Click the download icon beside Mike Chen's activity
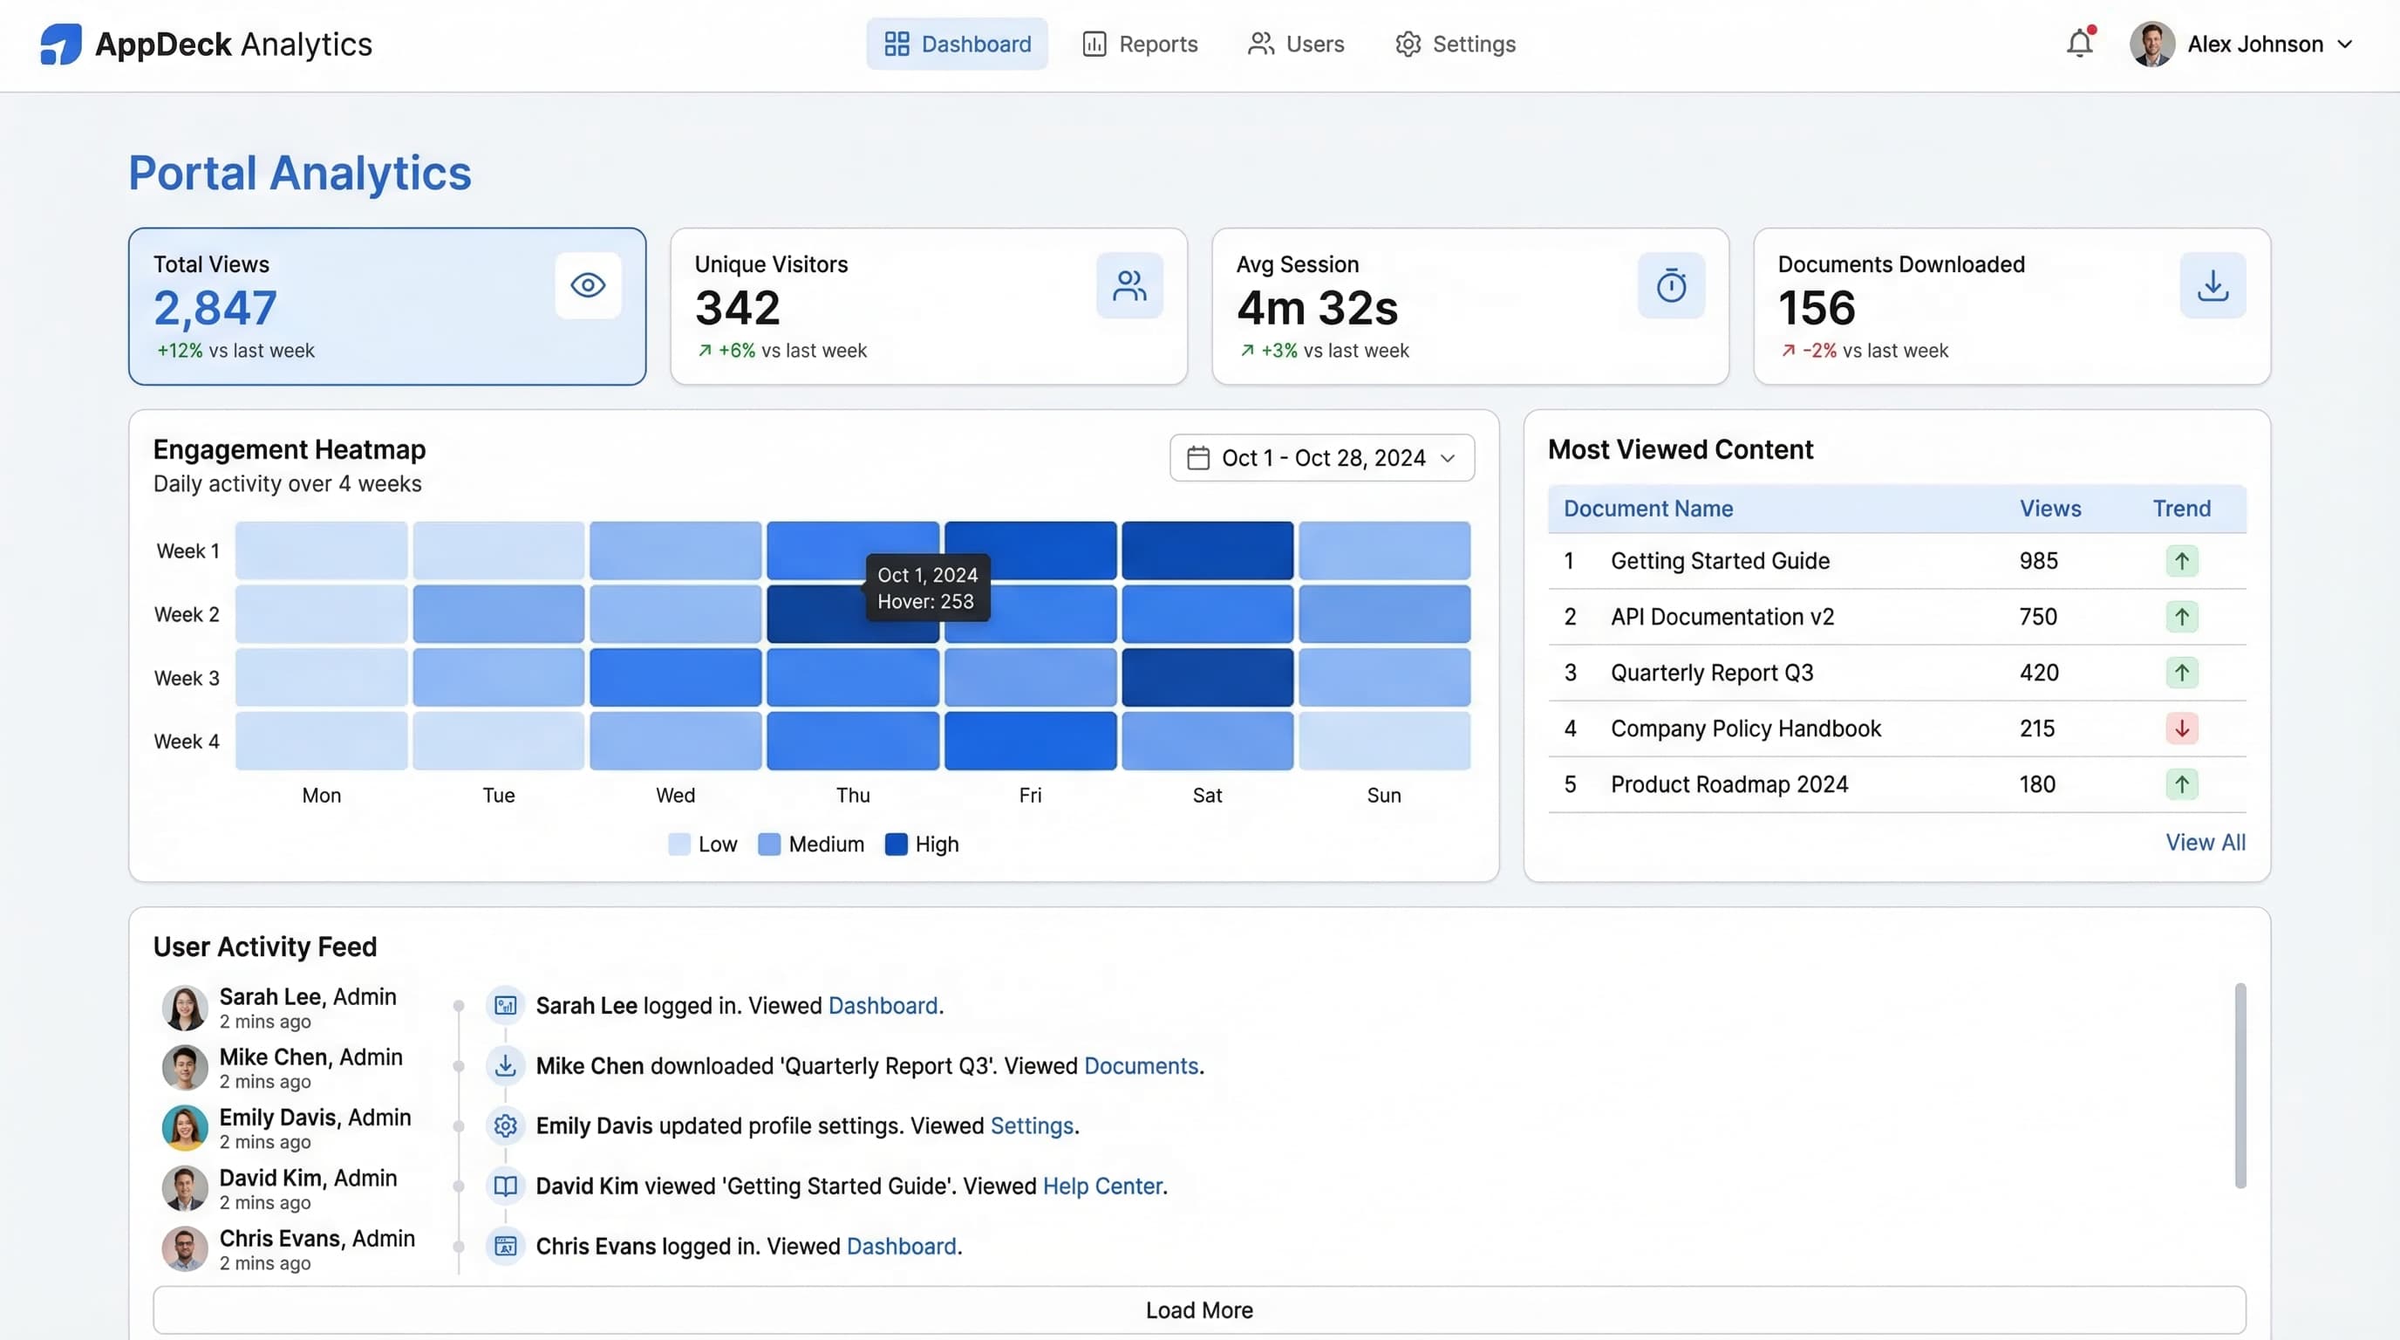Image resolution: width=2400 pixels, height=1340 pixels. [505, 1065]
